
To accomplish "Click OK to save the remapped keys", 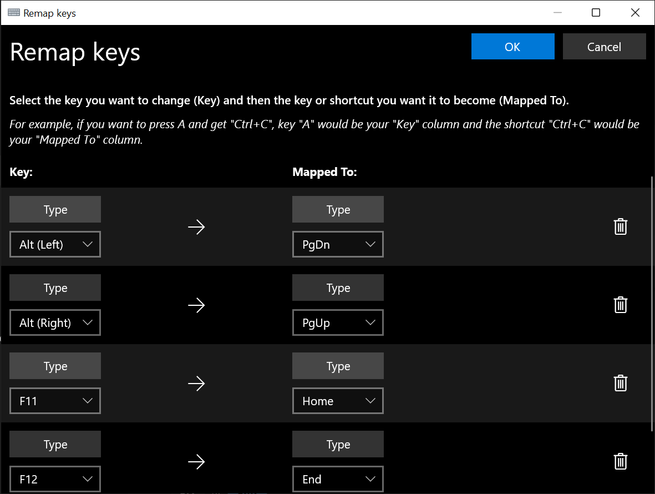I will [x=512, y=47].
